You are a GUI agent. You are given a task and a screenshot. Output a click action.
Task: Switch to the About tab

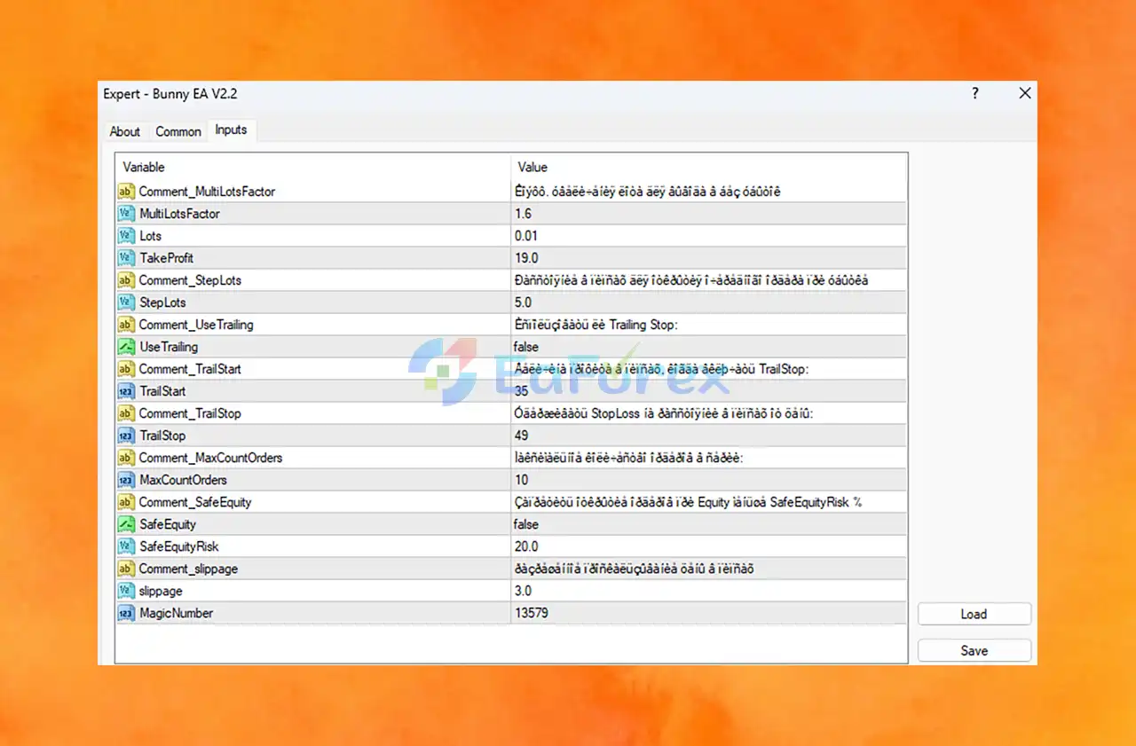coord(125,131)
